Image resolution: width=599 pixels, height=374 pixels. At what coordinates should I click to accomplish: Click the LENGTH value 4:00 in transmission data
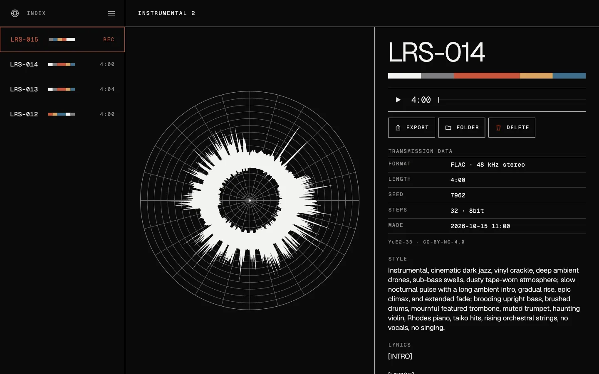point(458,180)
